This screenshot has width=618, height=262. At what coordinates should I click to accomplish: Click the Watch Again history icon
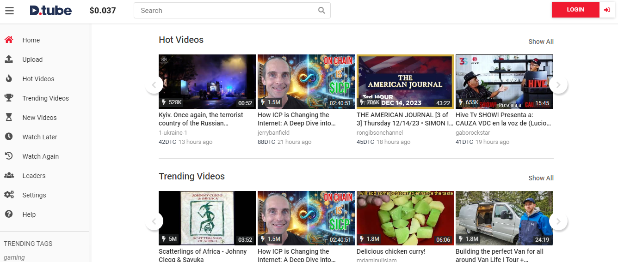tap(9, 156)
